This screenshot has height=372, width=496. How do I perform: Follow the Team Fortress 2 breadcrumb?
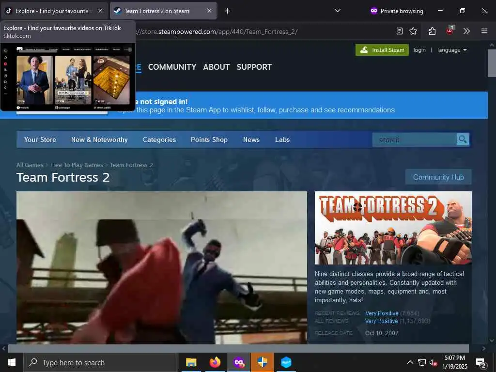tap(131, 165)
